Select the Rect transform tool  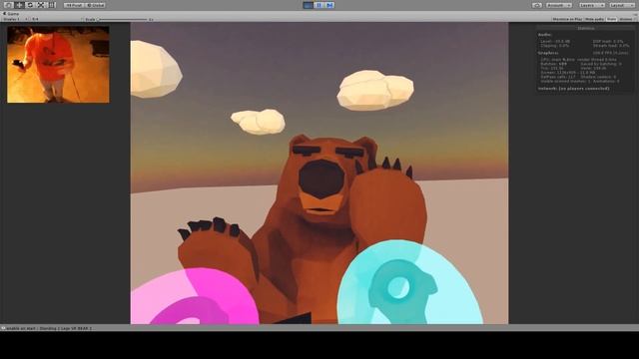point(51,5)
